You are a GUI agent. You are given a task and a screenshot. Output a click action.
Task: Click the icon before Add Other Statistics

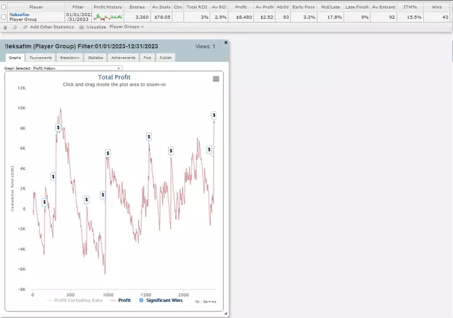click(25, 27)
